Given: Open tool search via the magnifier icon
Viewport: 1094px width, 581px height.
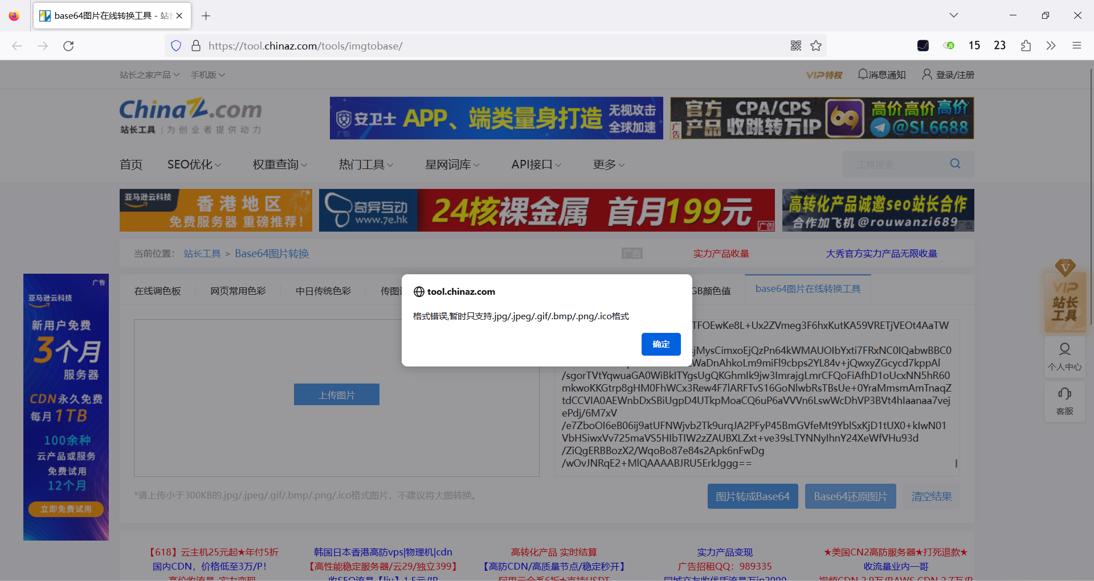Looking at the screenshot, I should click(955, 164).
